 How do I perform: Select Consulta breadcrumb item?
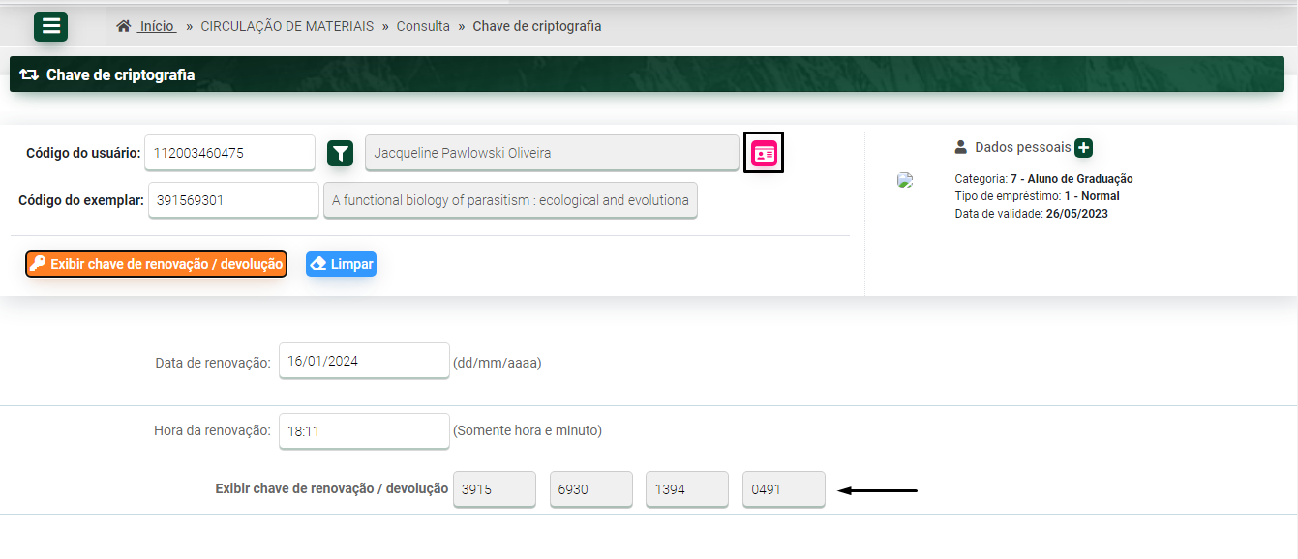[423, 26]
